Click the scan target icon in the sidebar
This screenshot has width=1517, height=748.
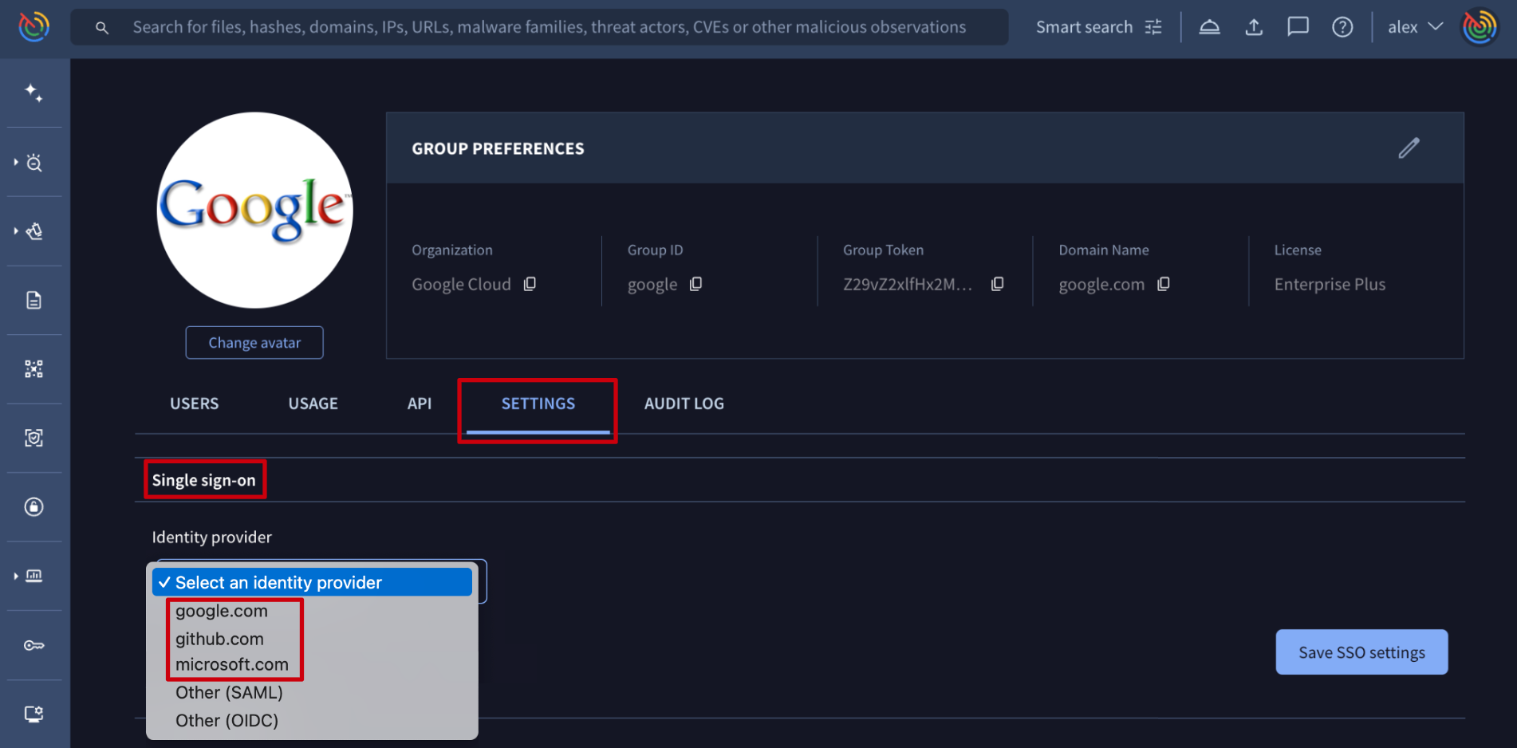tap(33, 438)
